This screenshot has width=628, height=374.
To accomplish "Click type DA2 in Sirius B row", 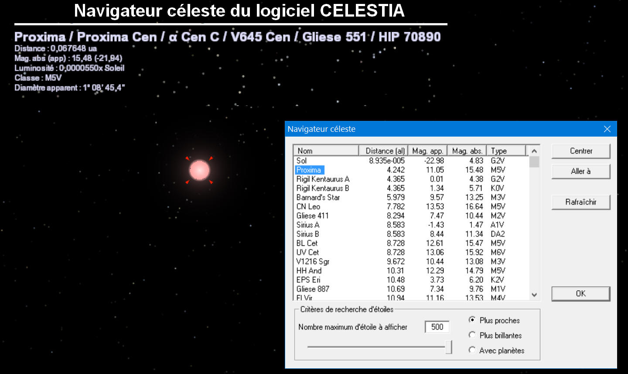I will (x=498, y=234).
